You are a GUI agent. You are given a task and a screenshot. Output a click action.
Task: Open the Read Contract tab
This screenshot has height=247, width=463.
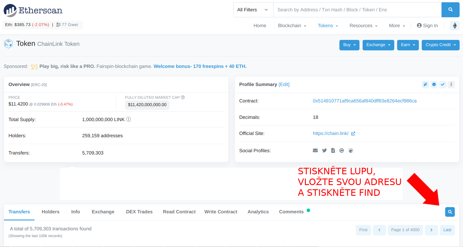click(x=179, y=212)
